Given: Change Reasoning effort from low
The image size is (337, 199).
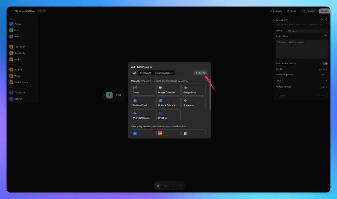Looking at the screenshot, I should (324, 74).
